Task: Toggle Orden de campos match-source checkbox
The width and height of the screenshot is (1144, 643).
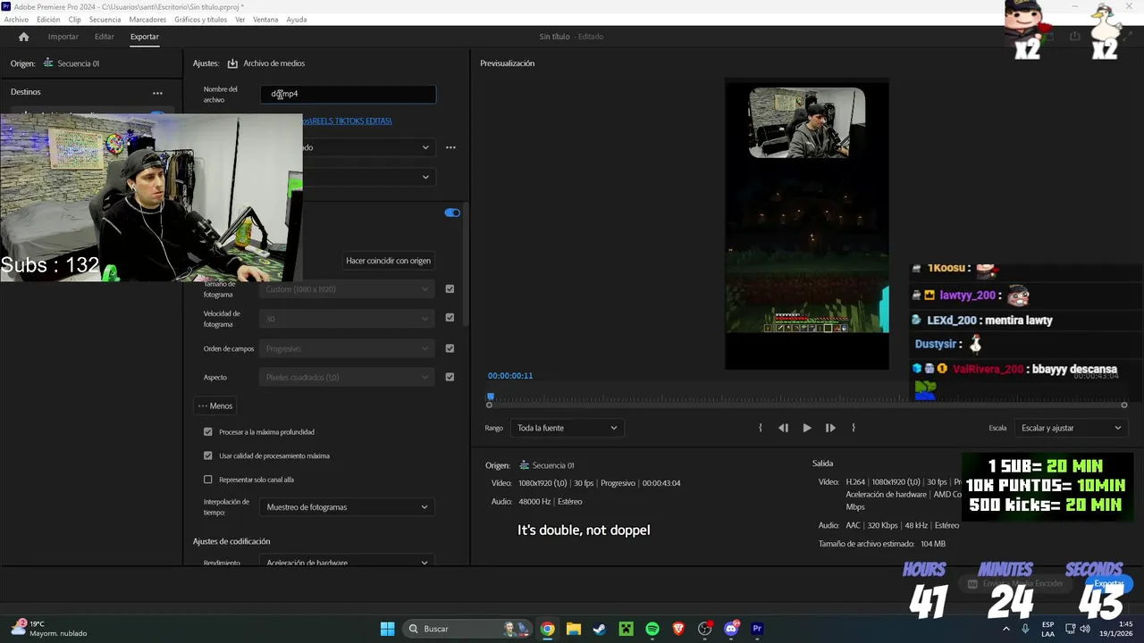Action: 450,348
